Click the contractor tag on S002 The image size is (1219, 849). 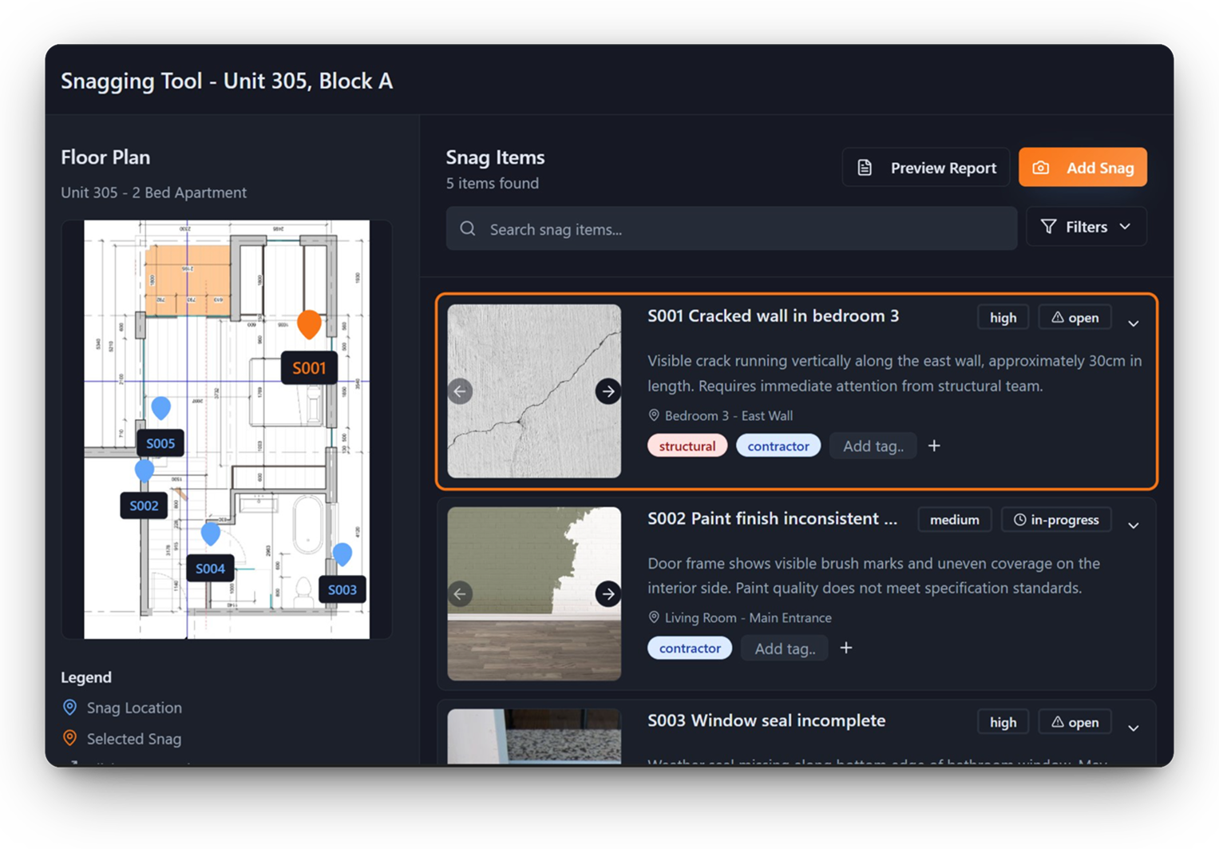pos(690,648)
